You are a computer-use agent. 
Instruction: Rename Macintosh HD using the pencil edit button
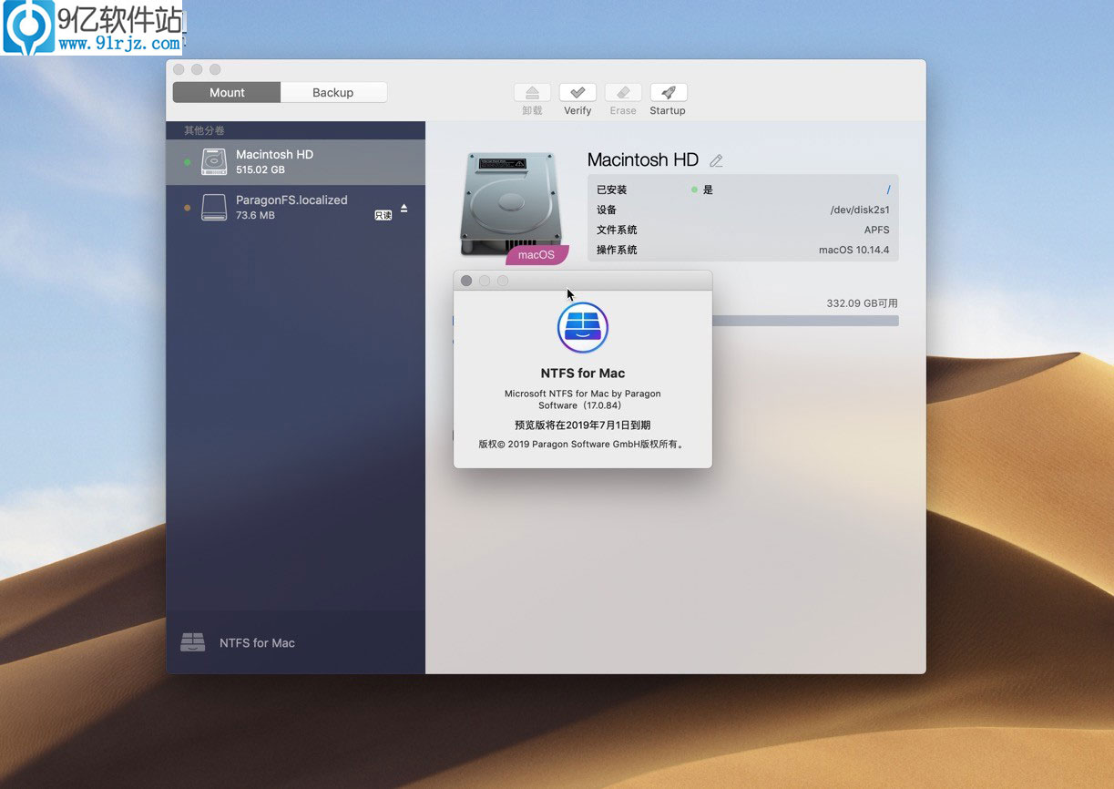[x=716, y=159]
